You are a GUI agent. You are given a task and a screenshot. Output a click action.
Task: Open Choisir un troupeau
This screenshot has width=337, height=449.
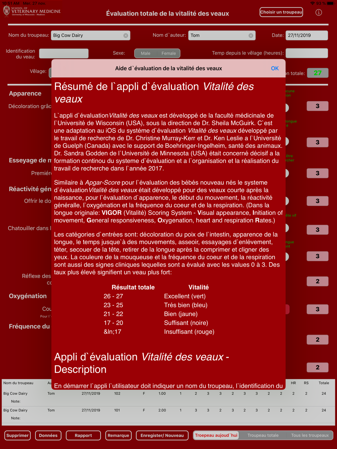(x=281, y=12)
